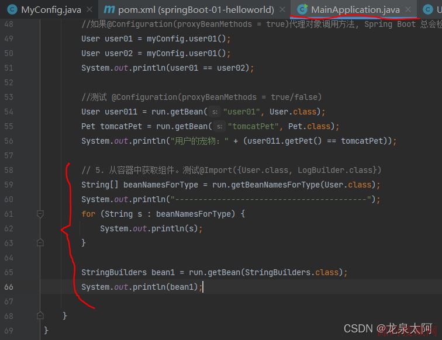
Task: Click the fold end marker at line 68
Action: [40, 315]
